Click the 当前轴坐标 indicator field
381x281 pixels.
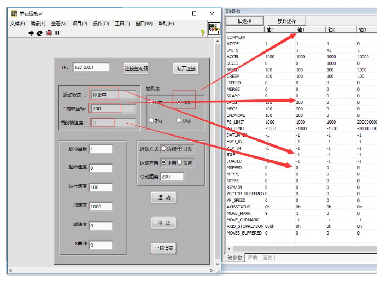point(113,109)
